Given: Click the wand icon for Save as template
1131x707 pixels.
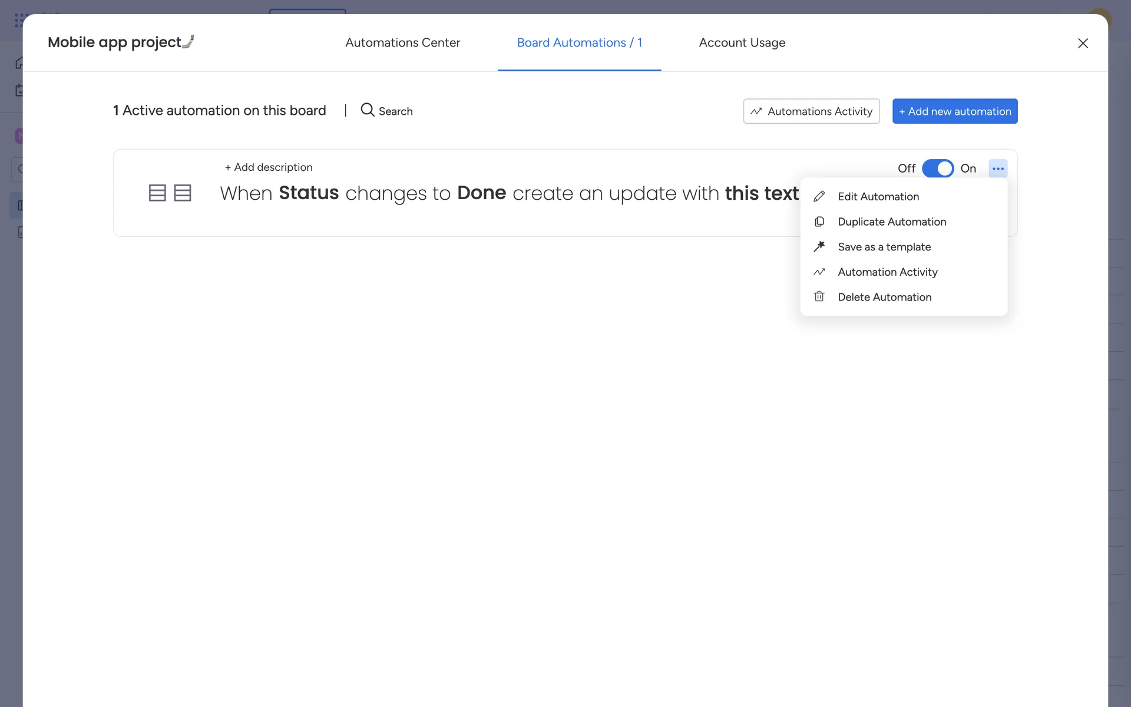Looking at the screenshot, I should pyautogui.click(x=819, y=247).
